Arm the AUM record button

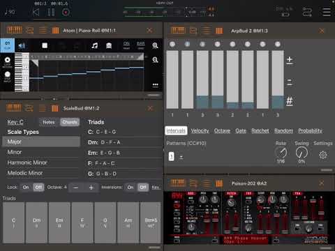66,12
